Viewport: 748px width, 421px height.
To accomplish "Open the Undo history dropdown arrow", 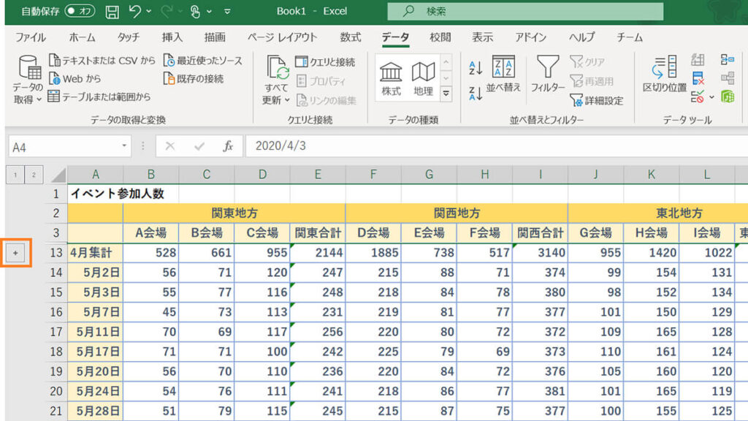I will tap(149, 12).
